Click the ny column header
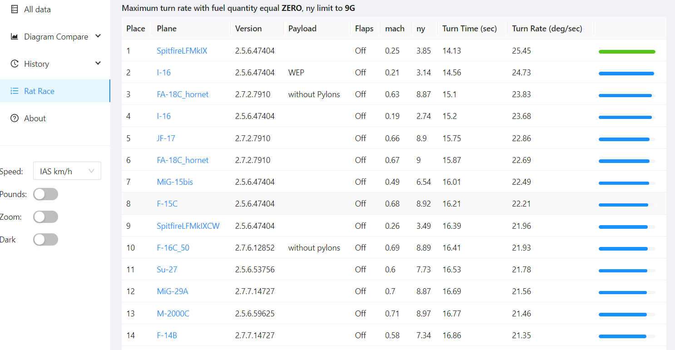 (x=421, y=29)
